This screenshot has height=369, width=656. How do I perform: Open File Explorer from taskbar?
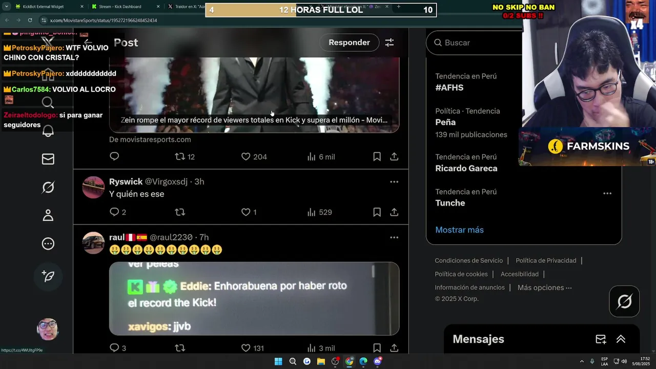click(x=321, y=361)
